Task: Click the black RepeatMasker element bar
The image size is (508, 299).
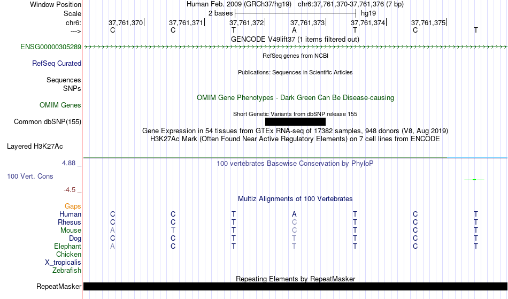Action: click(296, 286)
